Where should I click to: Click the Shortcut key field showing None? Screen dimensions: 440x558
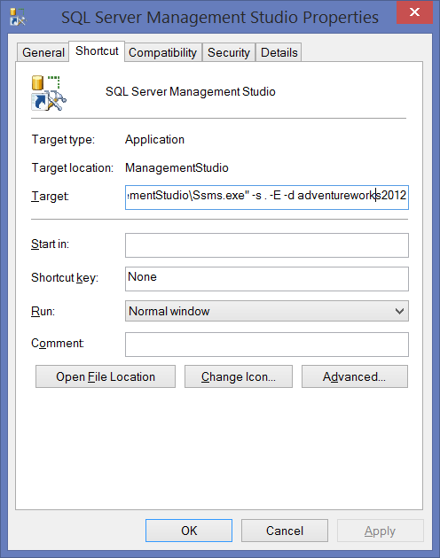tap(267, 279)
